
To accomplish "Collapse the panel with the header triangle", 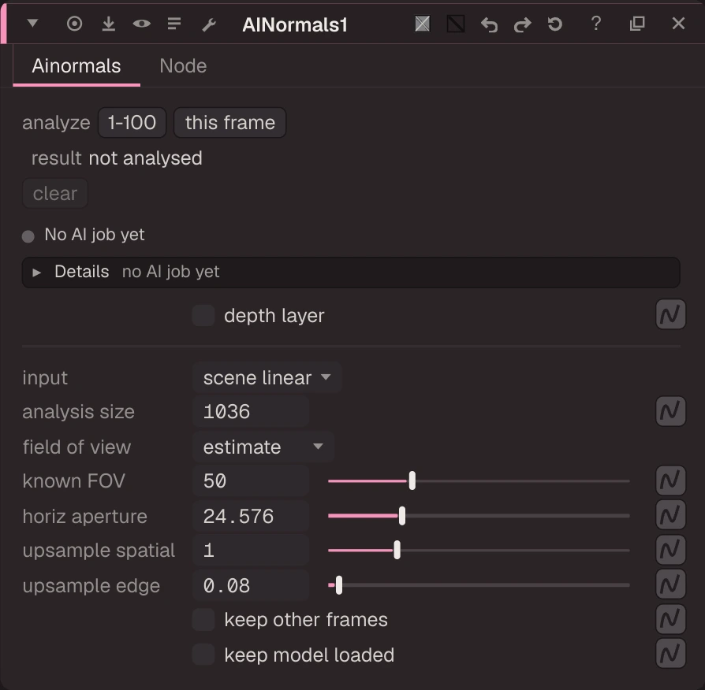I will (x=32, y=24).
